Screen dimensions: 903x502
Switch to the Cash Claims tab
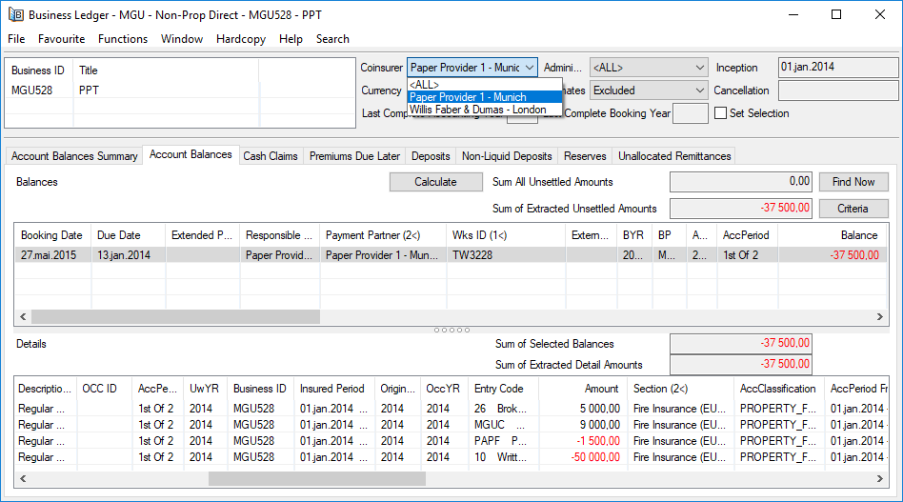tap(271, 156)
